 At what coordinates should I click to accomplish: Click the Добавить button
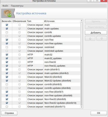pyautogui.click(x=96, y=33)
